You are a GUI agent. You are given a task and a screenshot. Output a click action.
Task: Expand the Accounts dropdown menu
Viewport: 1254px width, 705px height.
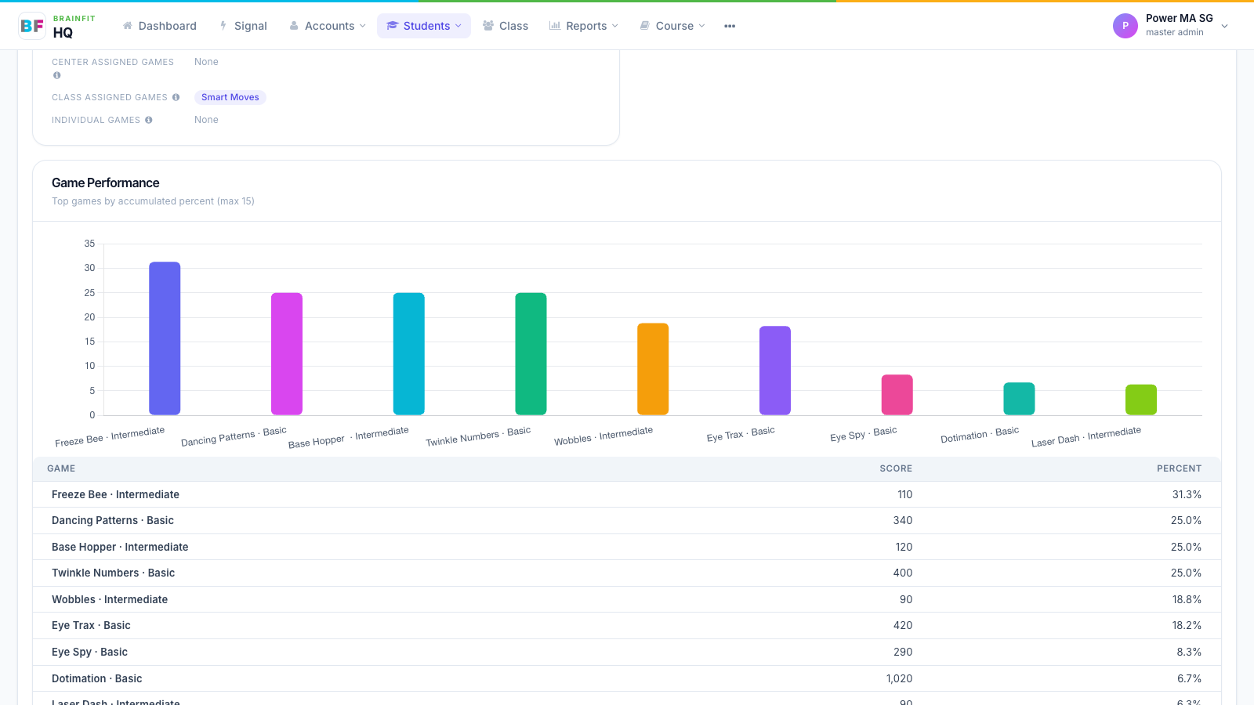[x=328, y=26]
